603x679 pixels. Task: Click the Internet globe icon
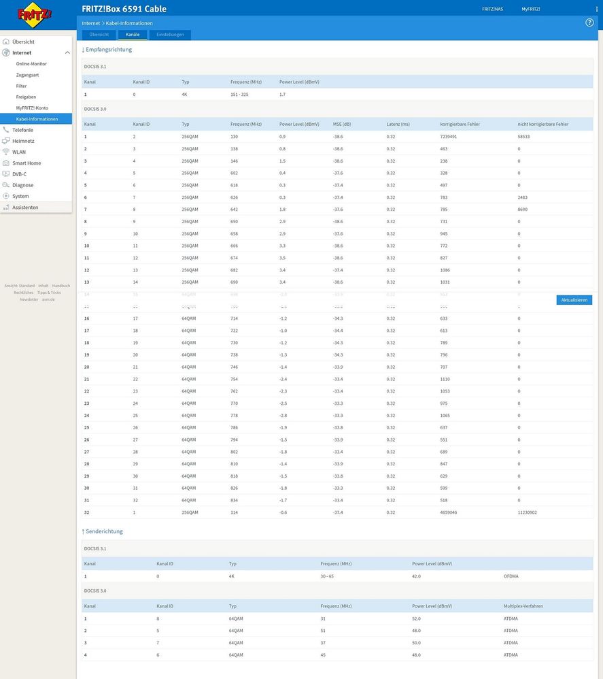click(x=6, y=53)
